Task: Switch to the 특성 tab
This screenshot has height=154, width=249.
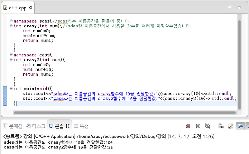Action: [x=81, y=126]
